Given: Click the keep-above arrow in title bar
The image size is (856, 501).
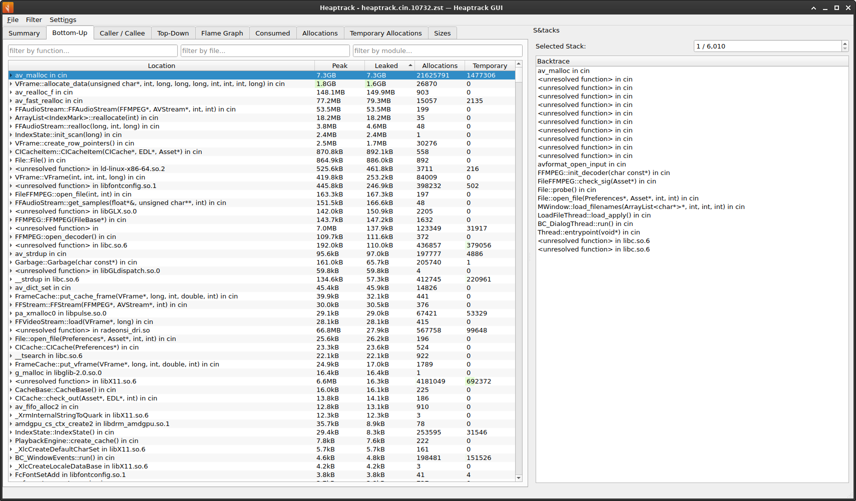Looking at the screenshot, I should coord(813,8).
